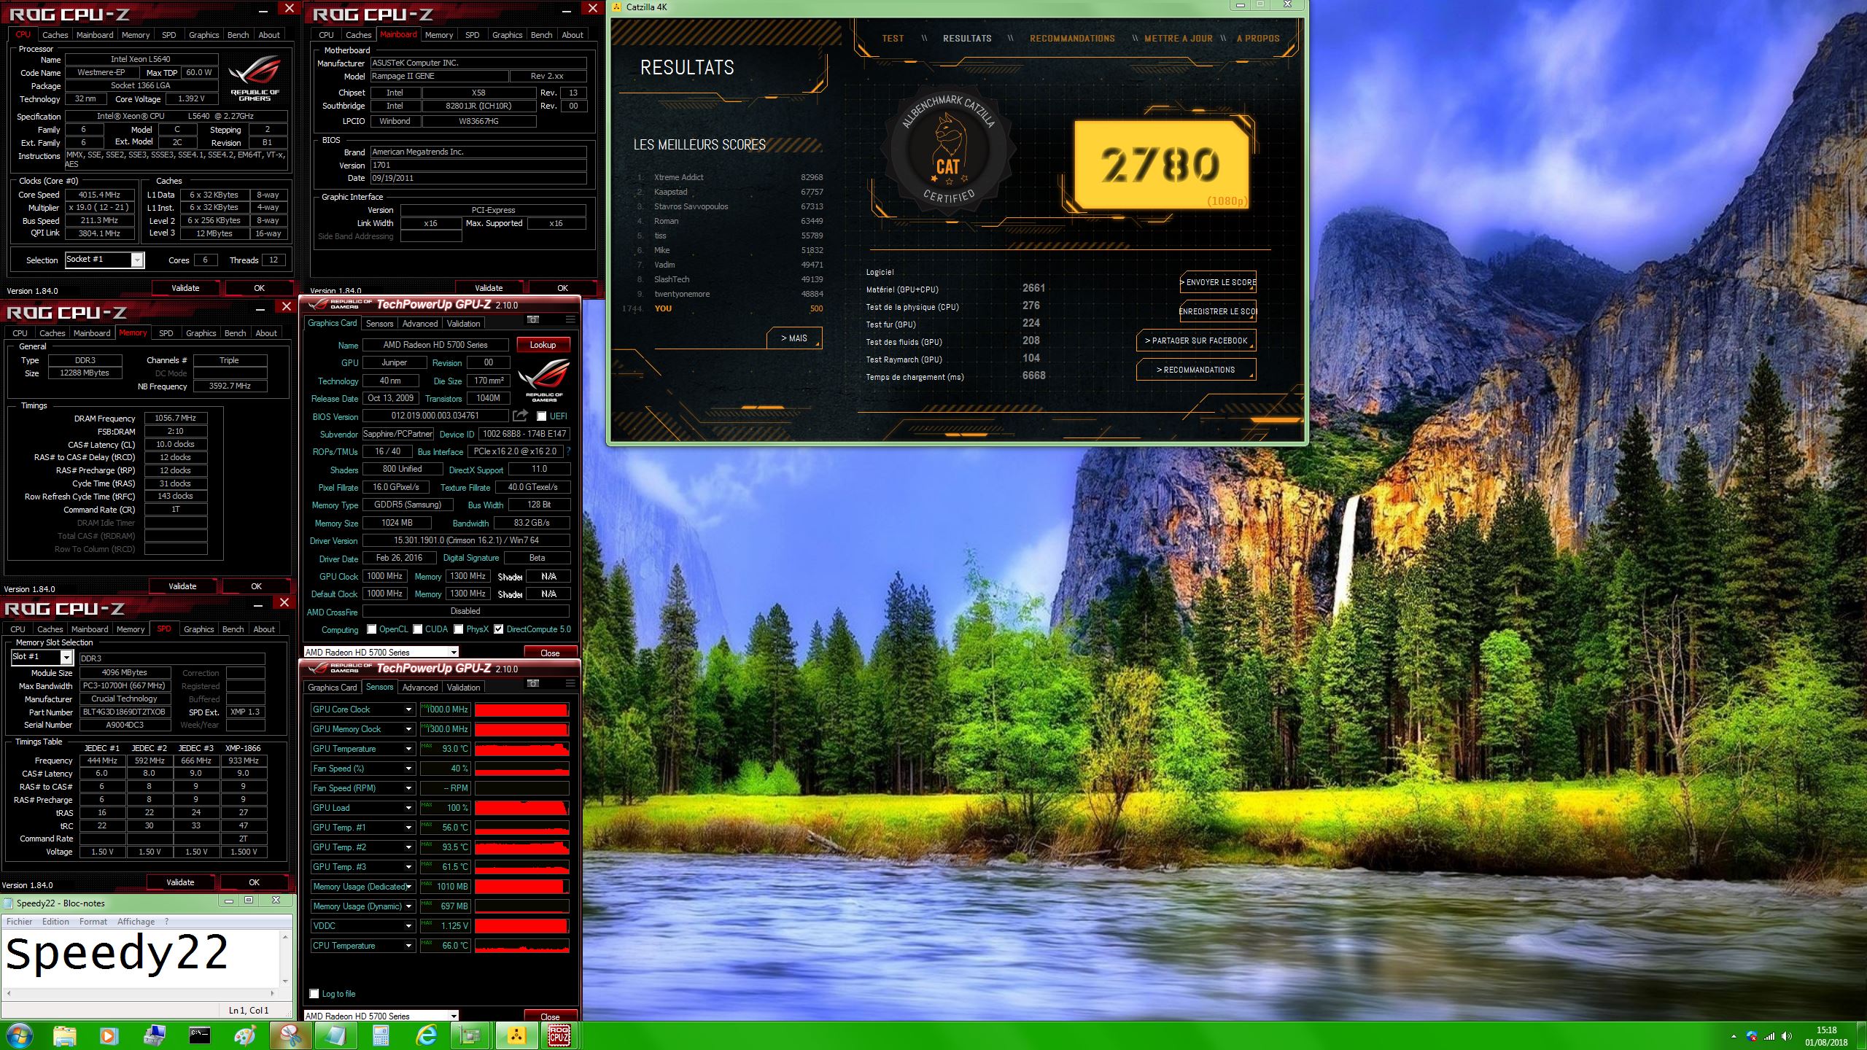Screen dimensions: 1867x1050
Task: Click the Lookup button in GPU-Z
Action: (543, 345)
